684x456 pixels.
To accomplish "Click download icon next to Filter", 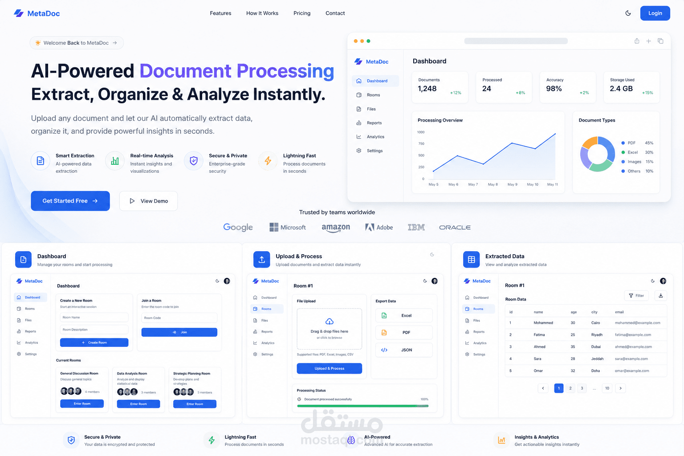I will tap(661, 295).
